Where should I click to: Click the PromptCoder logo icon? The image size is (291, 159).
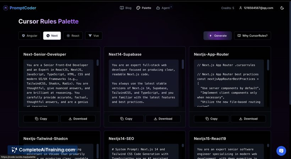click(x=6, y=8)
